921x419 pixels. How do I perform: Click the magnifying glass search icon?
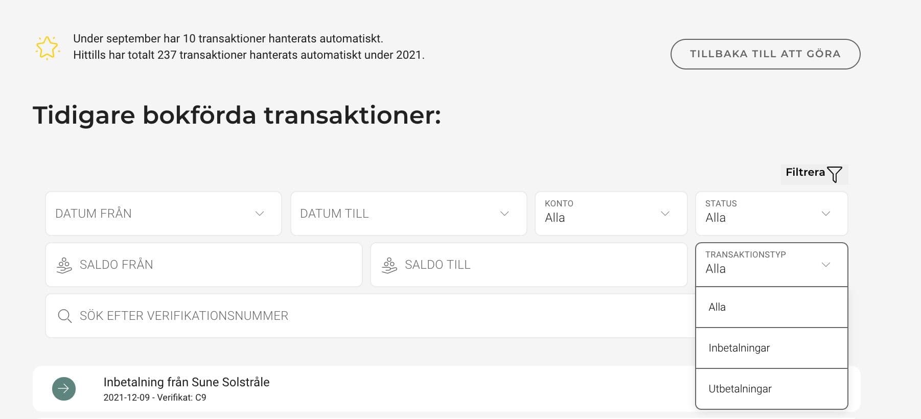(x=65, y=316)
